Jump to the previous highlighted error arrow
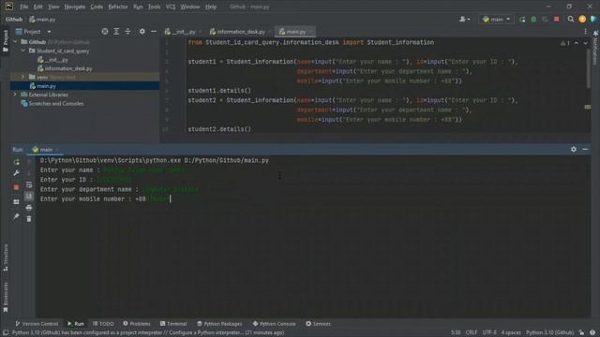600x337 pixels. point(577,43)
